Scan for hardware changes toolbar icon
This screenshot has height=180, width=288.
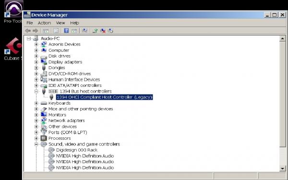click(x=84, y=31)
